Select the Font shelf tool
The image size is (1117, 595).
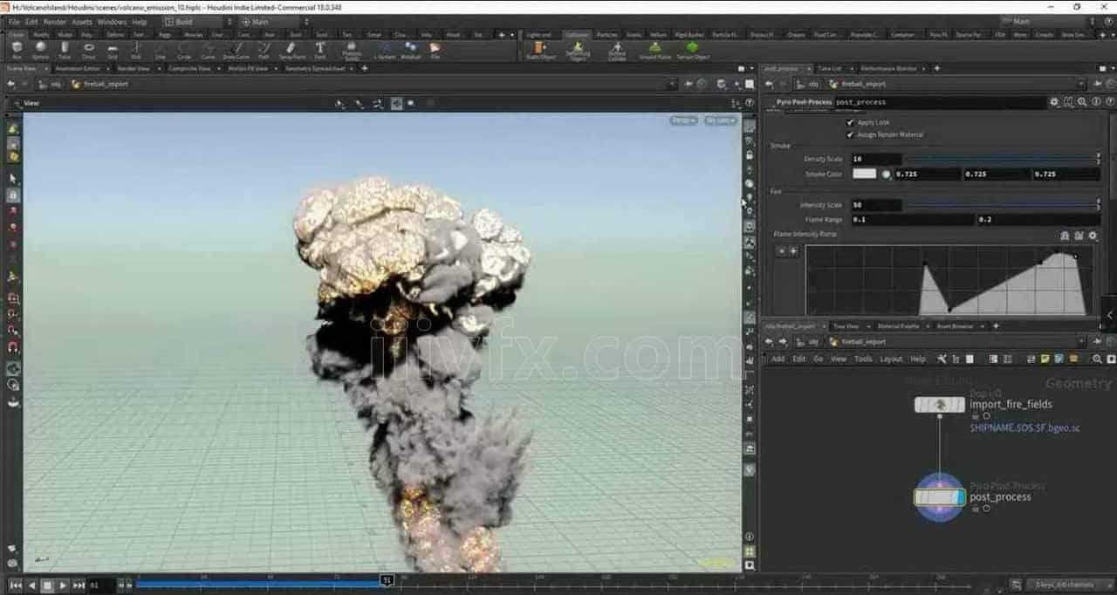[x=320, y=50]
